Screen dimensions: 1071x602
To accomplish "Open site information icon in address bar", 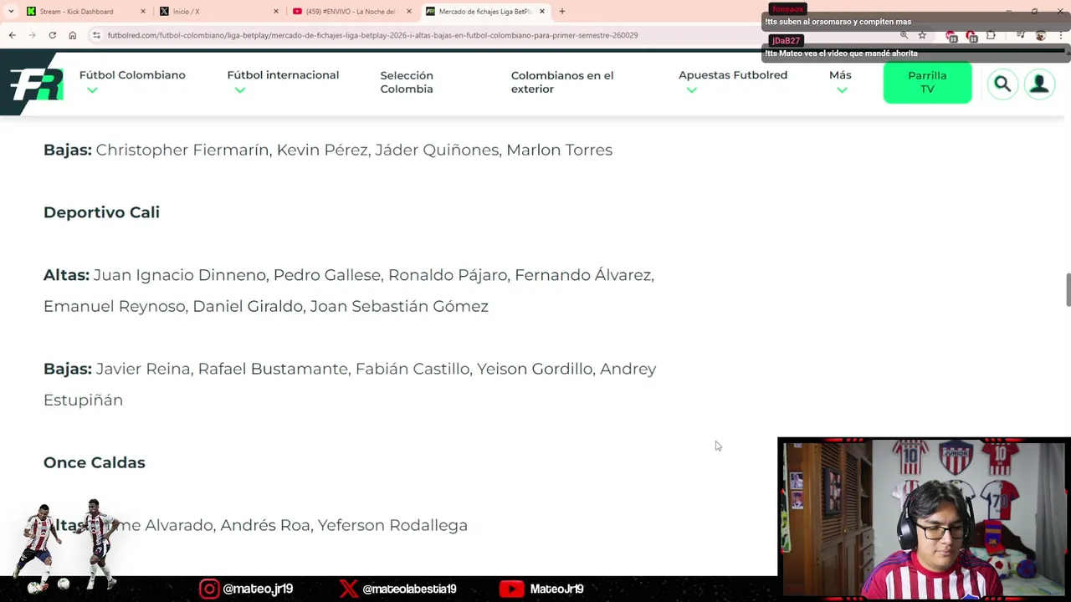I will click(97, 35).
